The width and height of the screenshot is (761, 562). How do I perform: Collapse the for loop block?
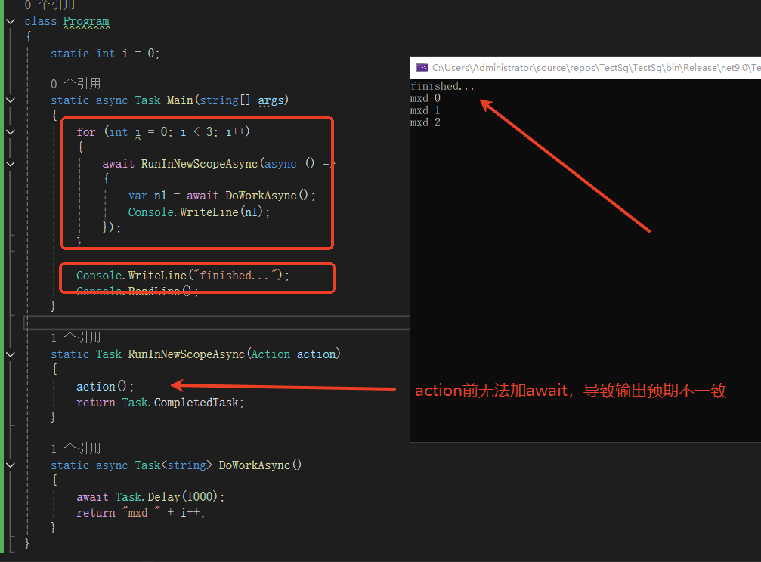[x=11, y=131]
